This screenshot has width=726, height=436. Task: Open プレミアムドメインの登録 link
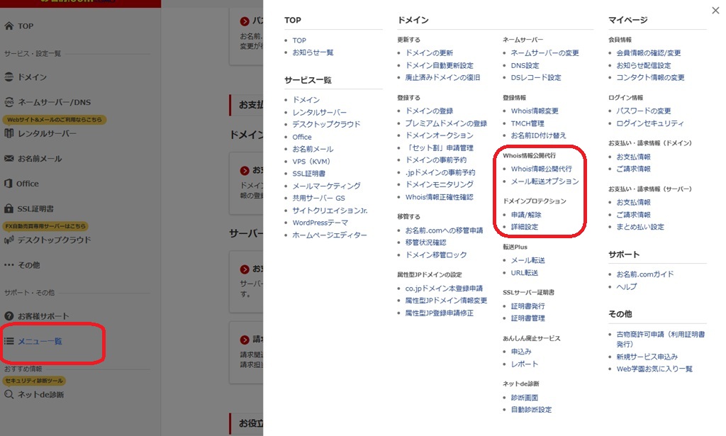[447, 123]
